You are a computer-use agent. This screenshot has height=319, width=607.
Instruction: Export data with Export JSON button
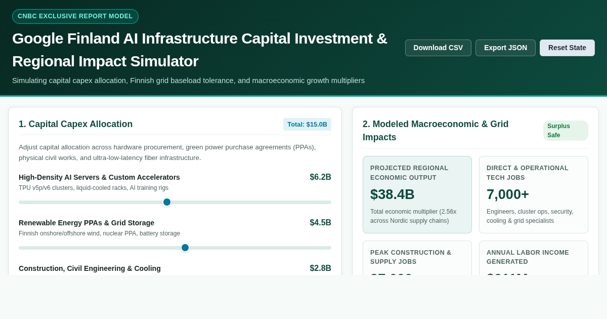pos(505,48)
